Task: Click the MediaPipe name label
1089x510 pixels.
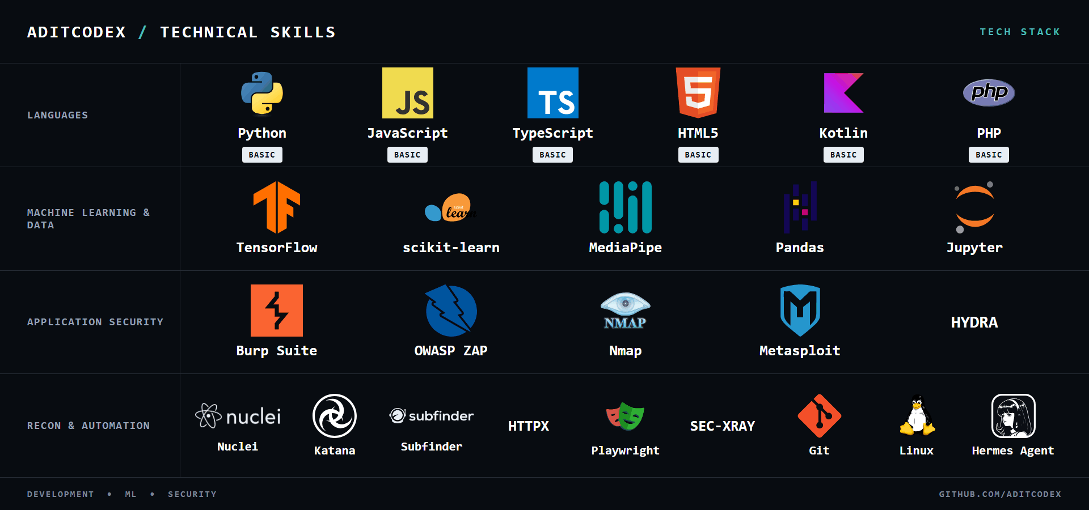Action: point(626,248)
